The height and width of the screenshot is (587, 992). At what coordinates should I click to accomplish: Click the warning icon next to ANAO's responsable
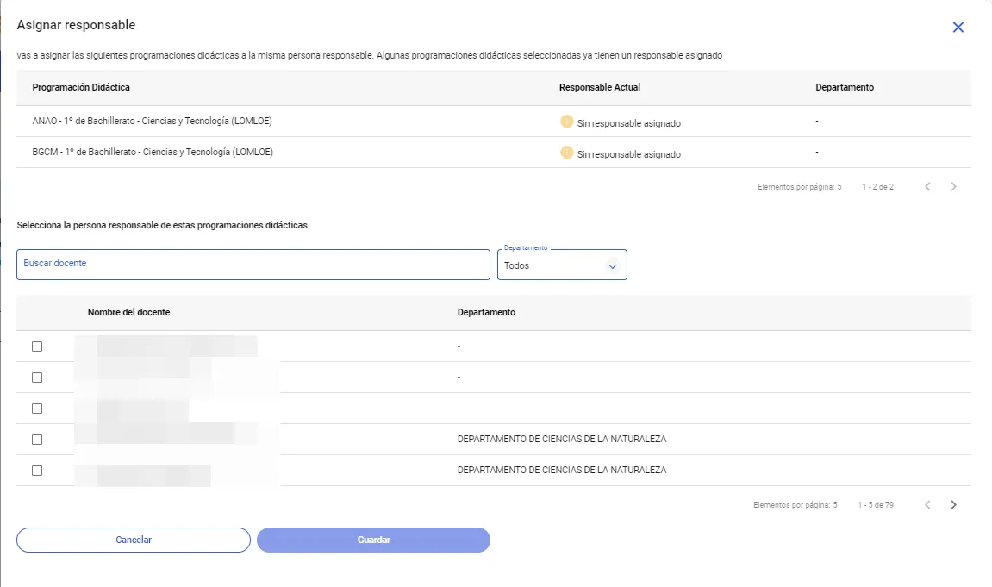[566, 121]
